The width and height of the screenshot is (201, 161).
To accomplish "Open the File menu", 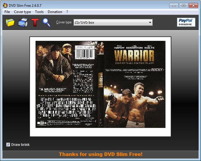I will pos(7,12).
